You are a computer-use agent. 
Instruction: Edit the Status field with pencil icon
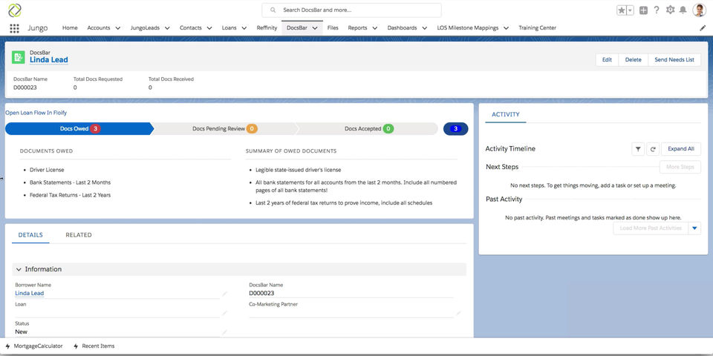tap(225, 332)
